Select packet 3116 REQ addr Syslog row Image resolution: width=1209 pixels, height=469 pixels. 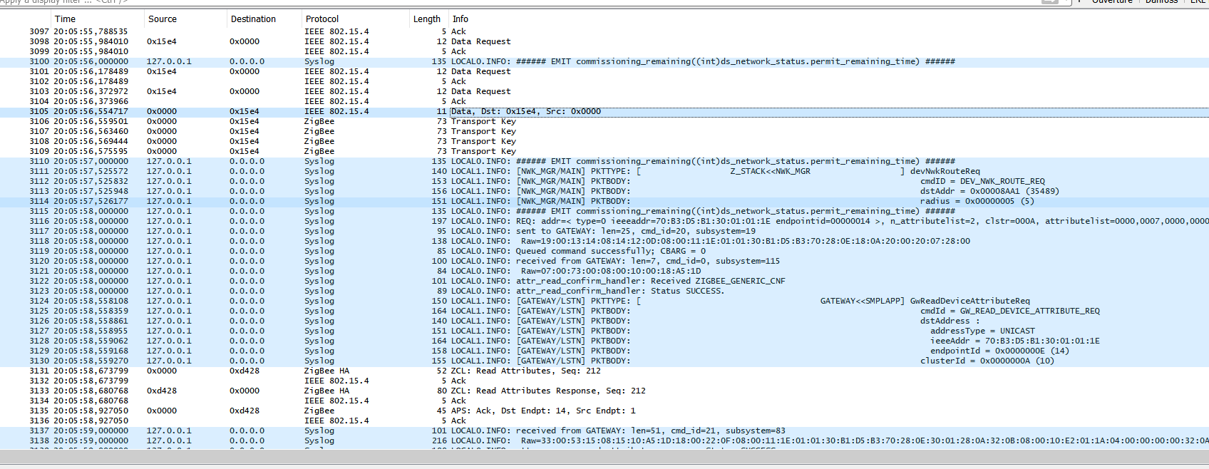(604, 221)
